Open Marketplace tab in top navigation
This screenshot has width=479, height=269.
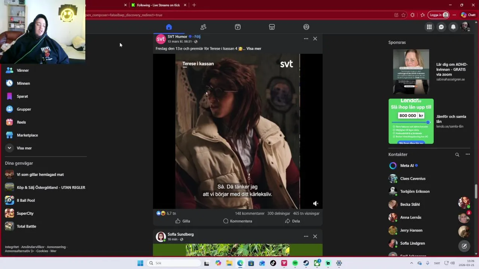coord(272,27)
